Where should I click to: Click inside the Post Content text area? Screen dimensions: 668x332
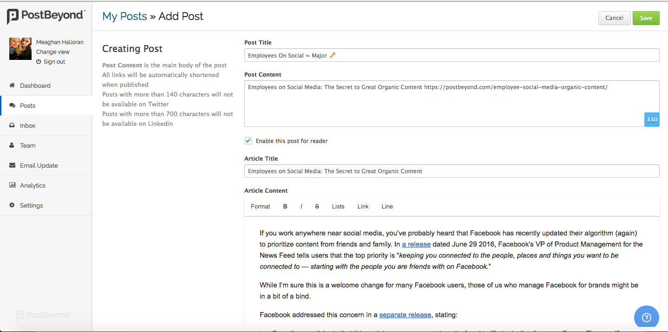(452, 104)
